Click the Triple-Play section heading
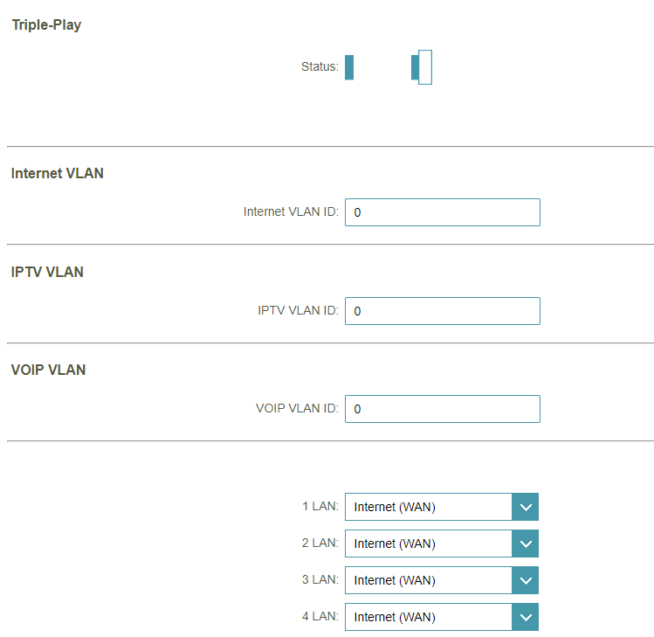This screenshot has width=654, height=637. point(46,24)
